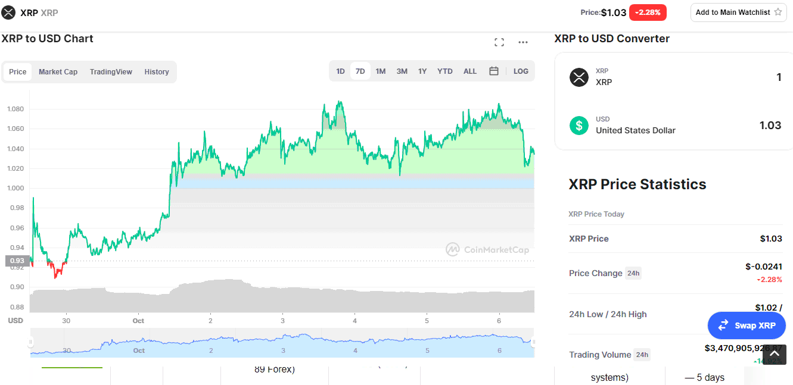
Task: Switch to the Price chart tab
Action: tap(18, 72)
